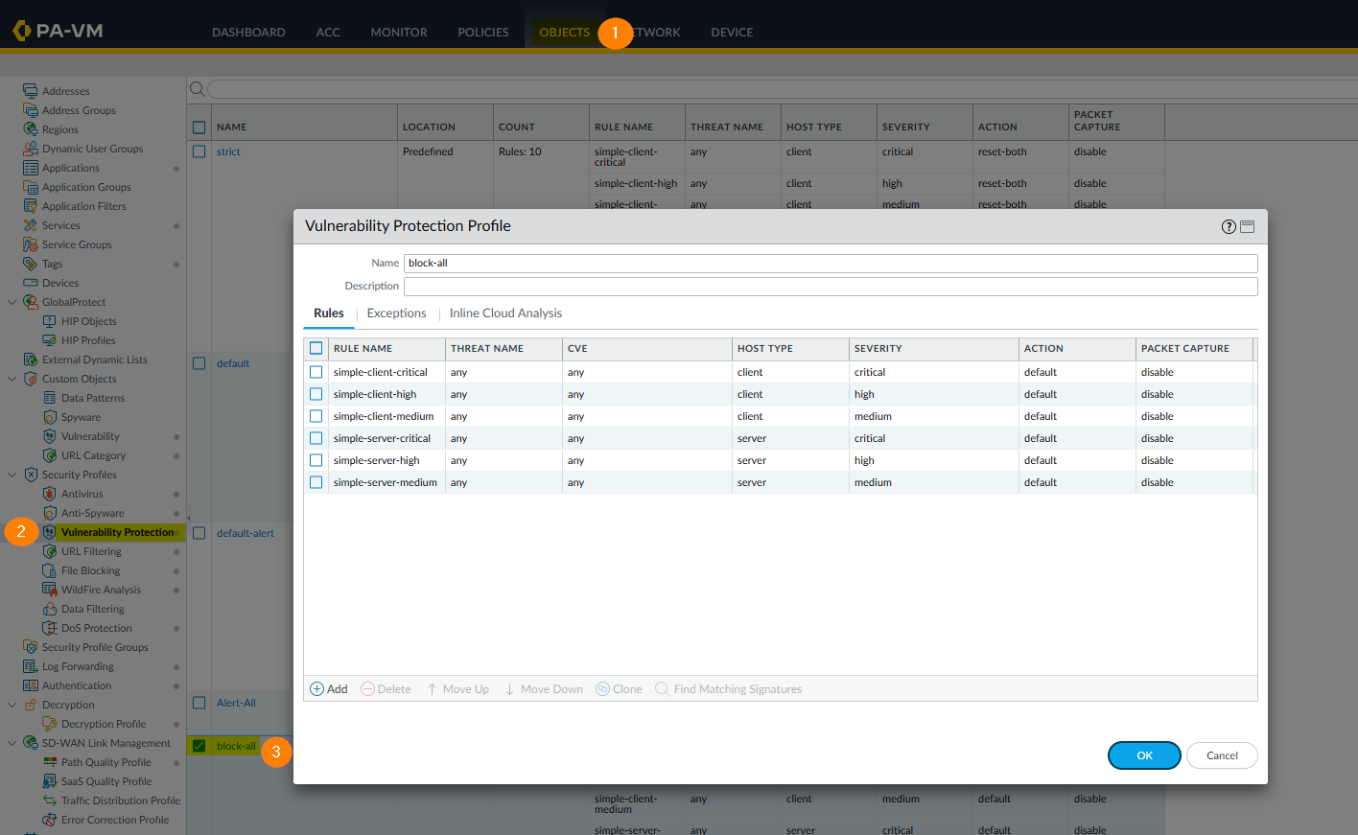Collapse the Custom Objects tree node
Screen dimensions: 1358x835
(12, 379)
